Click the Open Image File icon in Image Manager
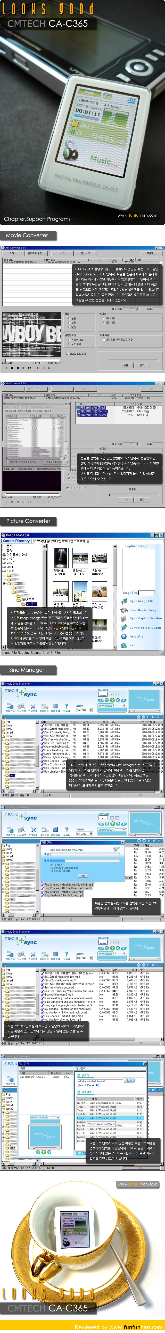165x1333 pixels. [x=124, y=601]
